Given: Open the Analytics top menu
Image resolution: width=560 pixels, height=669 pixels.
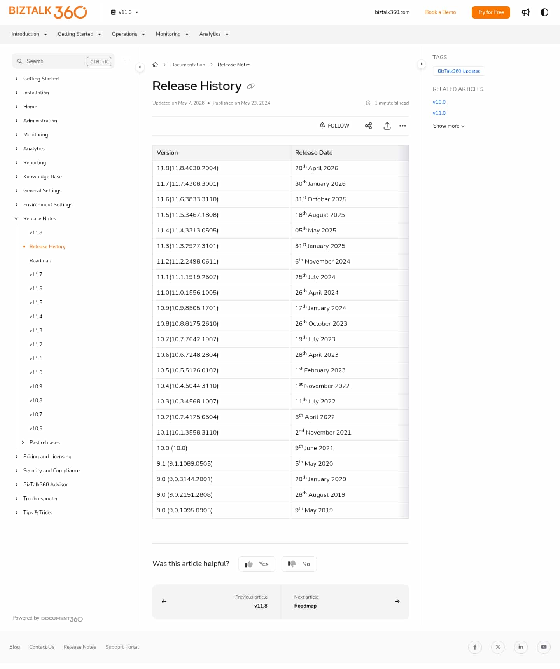Looking at the screenshot, I should coord(214,34).
